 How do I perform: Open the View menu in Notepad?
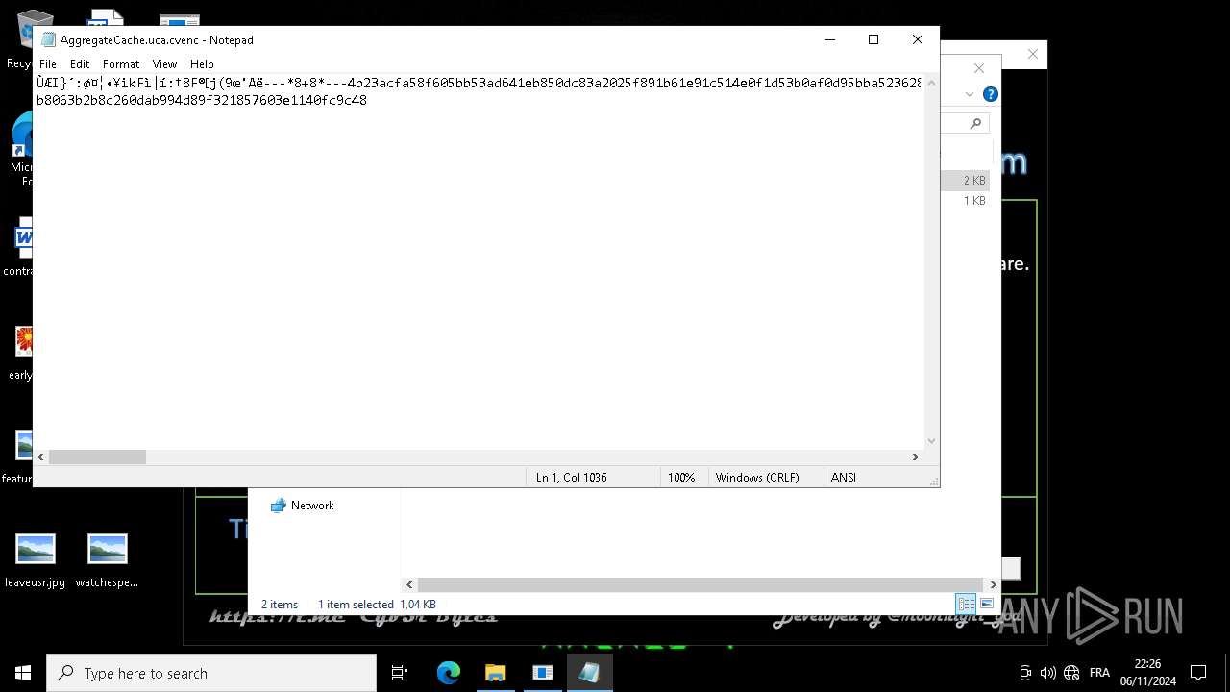click(x=164, y=64)
